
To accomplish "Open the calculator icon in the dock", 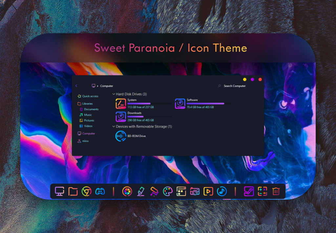I will pyautogui.click(x=263, y=191).
